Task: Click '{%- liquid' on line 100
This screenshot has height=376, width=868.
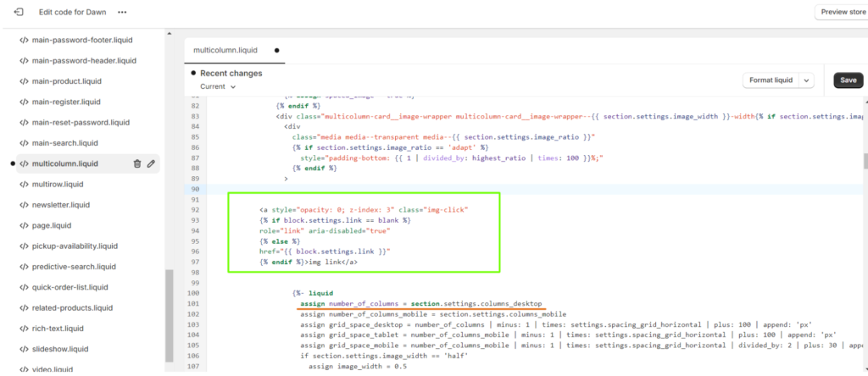Action: (x=312, y=293)
